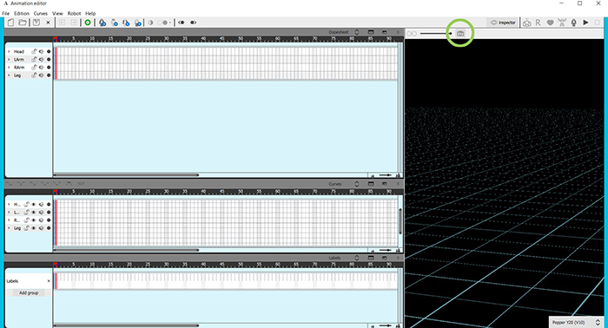Open the Robot menu
The width and height of the screenshot is (608, 328).
coord(74,13)
